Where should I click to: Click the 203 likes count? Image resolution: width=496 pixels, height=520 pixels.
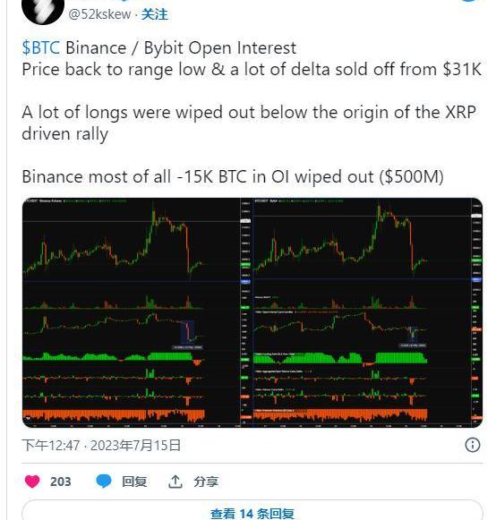(61, 482)
